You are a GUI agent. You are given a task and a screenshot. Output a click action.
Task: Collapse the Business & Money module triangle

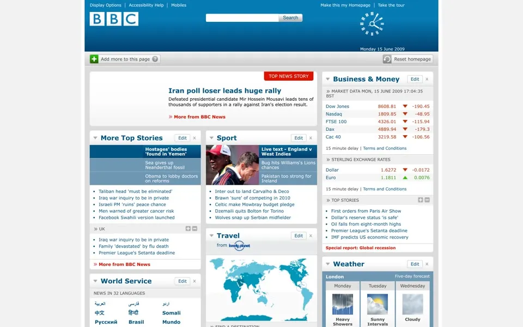328,79
